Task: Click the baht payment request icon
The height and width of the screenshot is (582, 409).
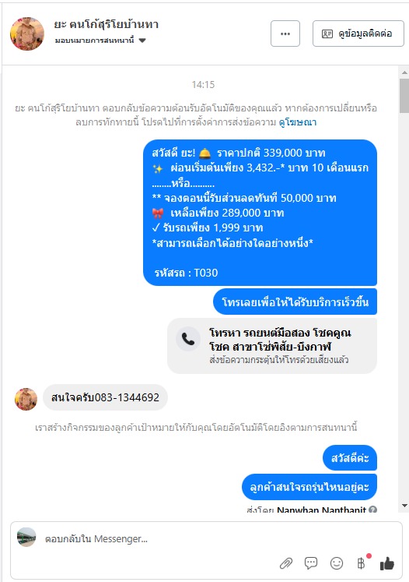Action: (x=362, y=563)
